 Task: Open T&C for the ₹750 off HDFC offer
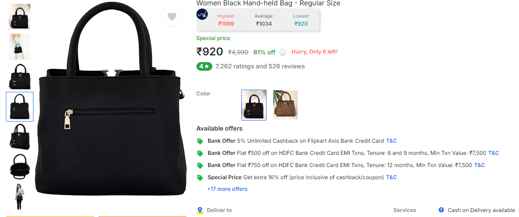(480, 165)
